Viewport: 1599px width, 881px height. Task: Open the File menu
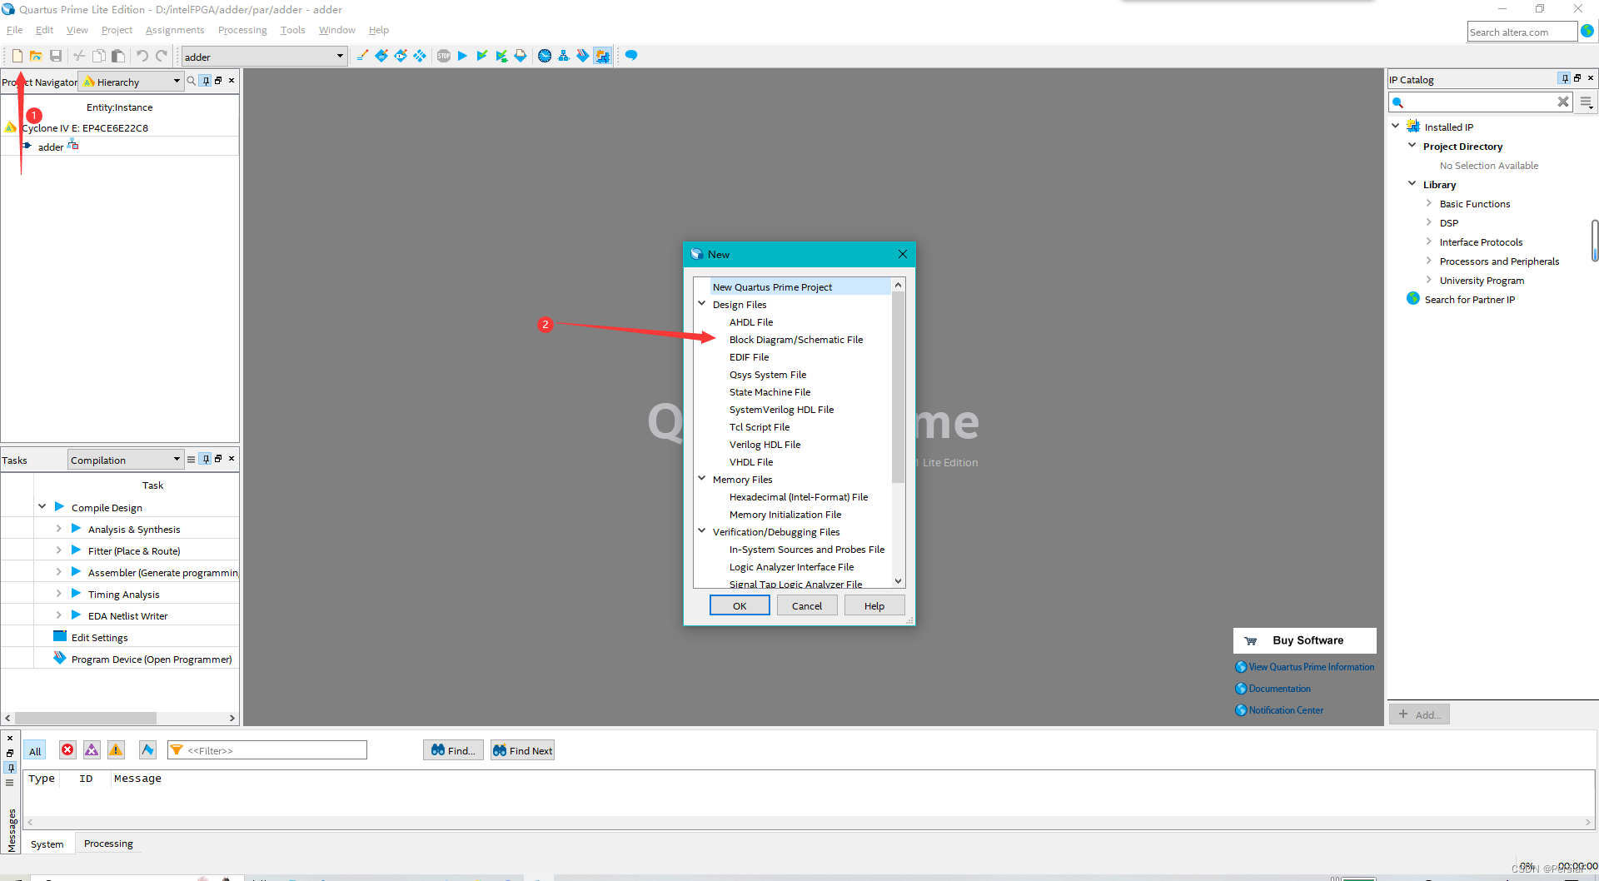click(x=15, y=30)
